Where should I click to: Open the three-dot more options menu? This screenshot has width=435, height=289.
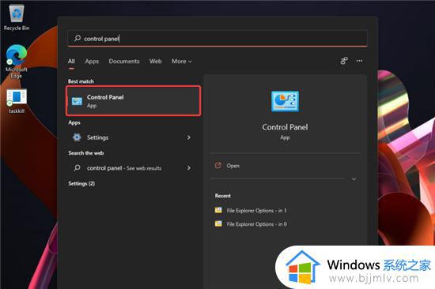360,61
